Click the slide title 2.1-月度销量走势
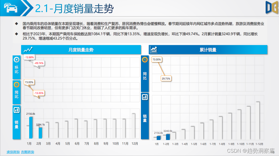Viewport: 279px width, 156px height. [74, 8]
